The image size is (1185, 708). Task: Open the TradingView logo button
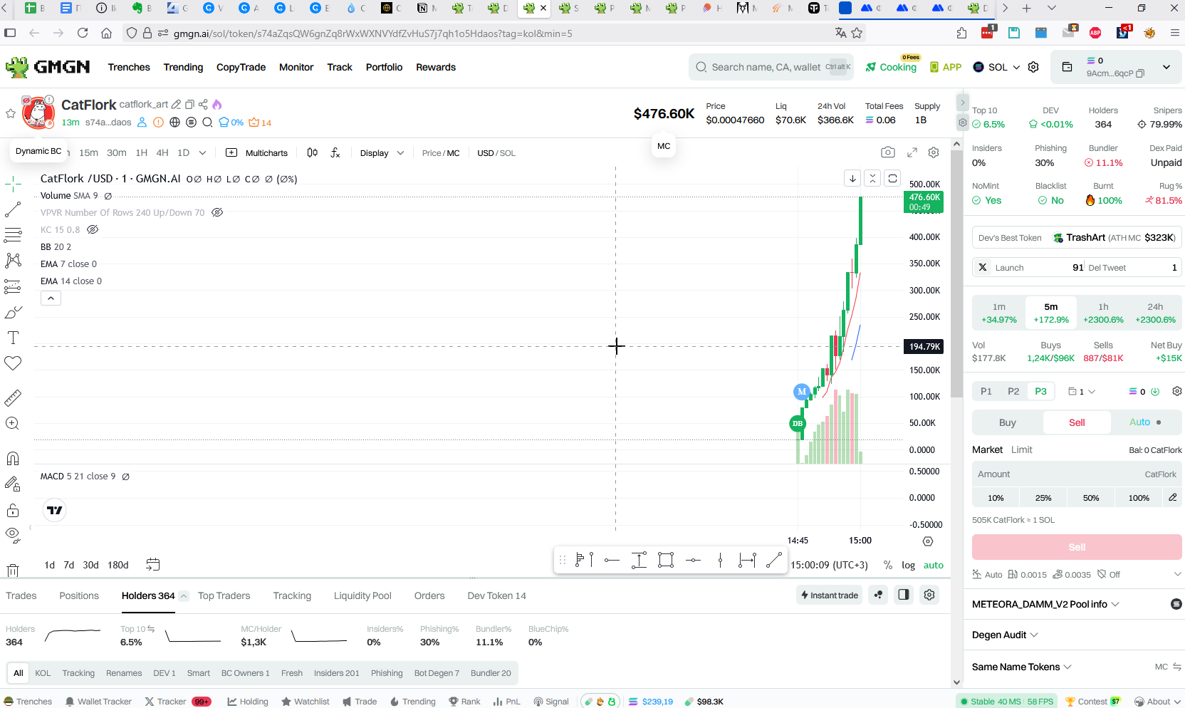(x=55, y=510)
